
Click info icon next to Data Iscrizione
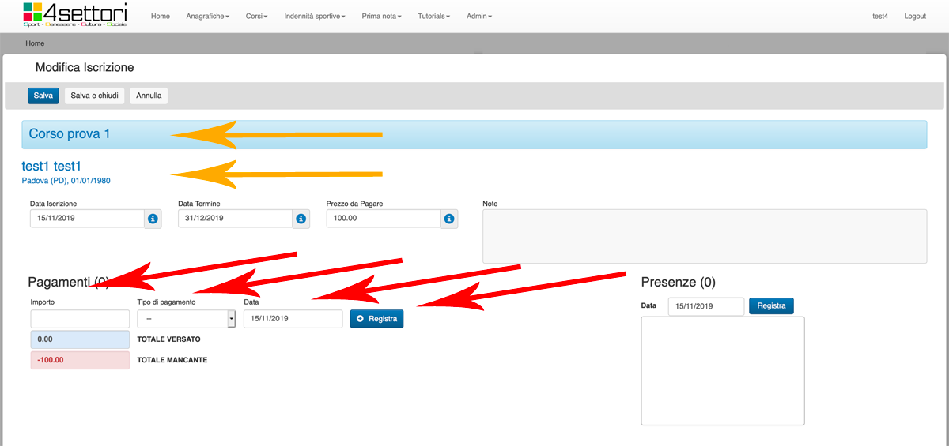click(153, 219)
